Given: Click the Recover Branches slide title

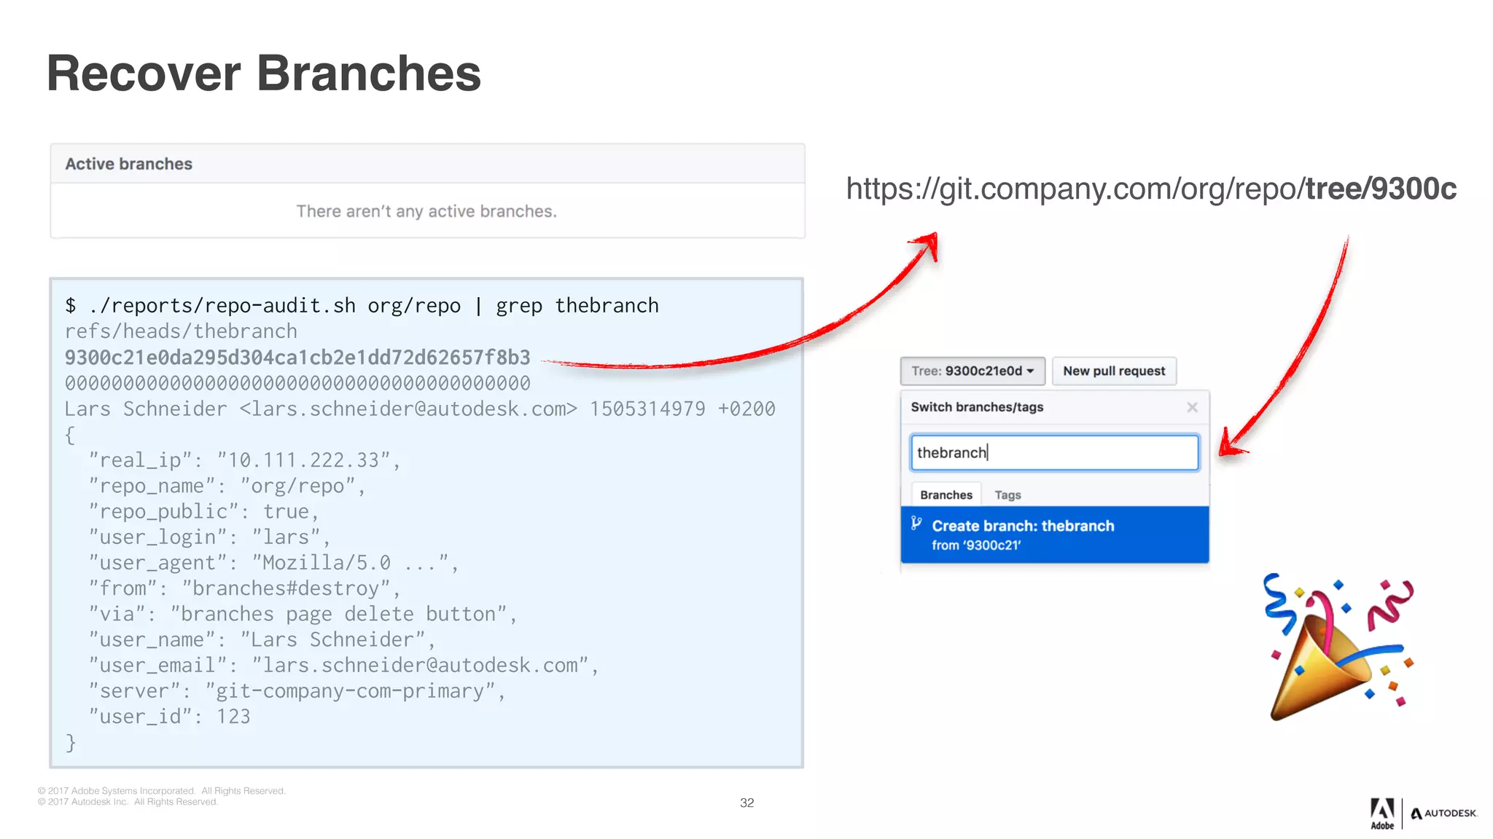Looking at the screenshot, I should (x=264, y=74).
